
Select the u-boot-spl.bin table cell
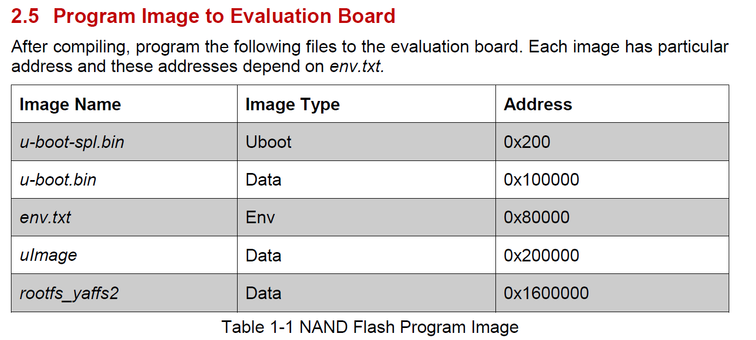point(72,142)
